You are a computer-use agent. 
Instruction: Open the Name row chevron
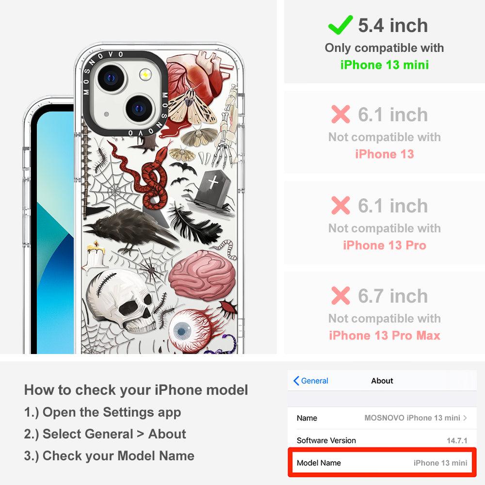coord(465,418)
